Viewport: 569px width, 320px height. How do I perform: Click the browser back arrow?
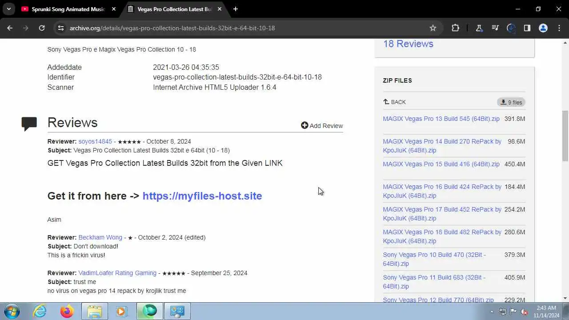tap(10, 28)
